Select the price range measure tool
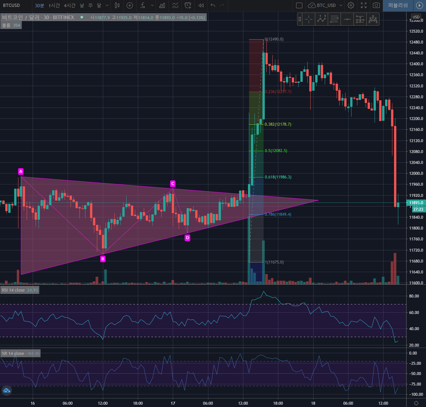The image size is (426, 407). click(360, 19)
